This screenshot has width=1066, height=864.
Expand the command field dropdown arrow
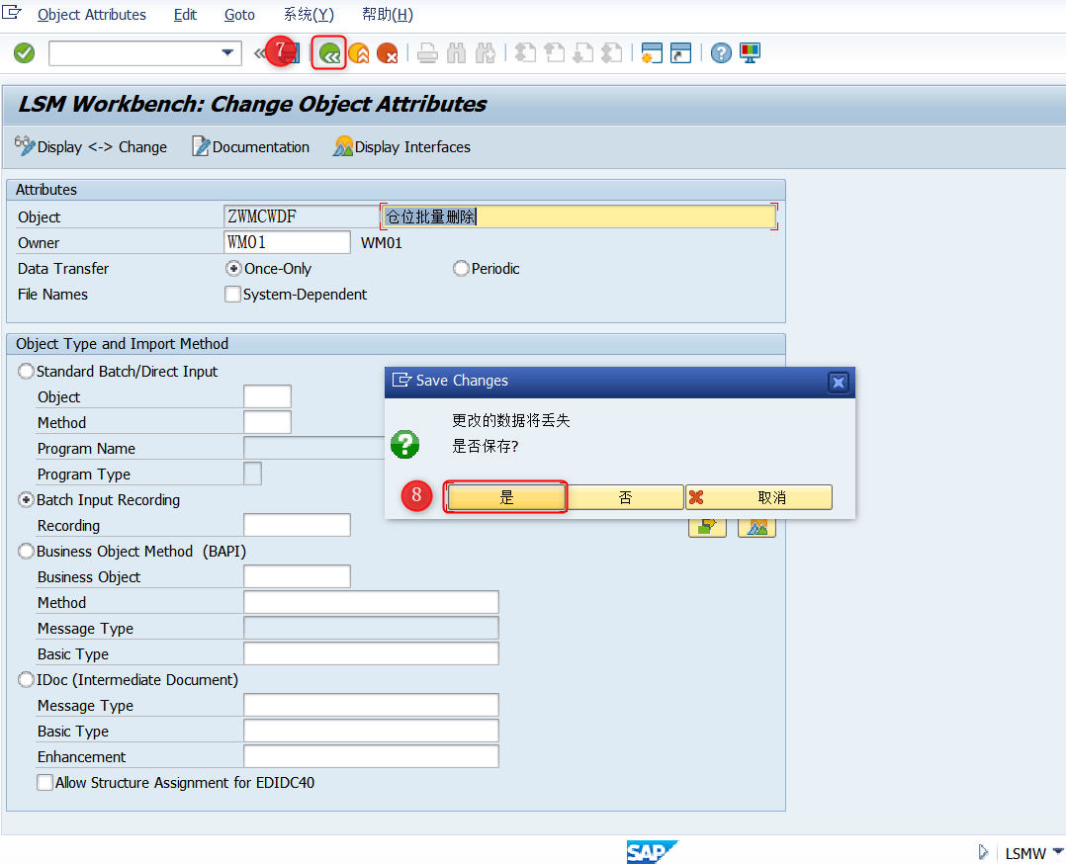(x=227, y=53)
